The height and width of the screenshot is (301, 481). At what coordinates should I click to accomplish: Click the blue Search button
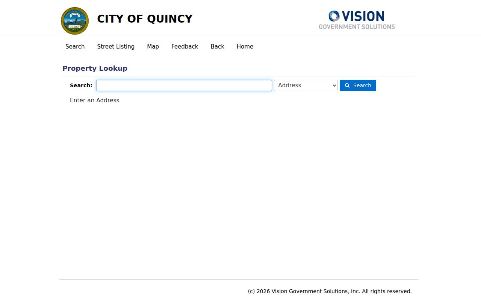pyautogui.click(x=358, y=85)
